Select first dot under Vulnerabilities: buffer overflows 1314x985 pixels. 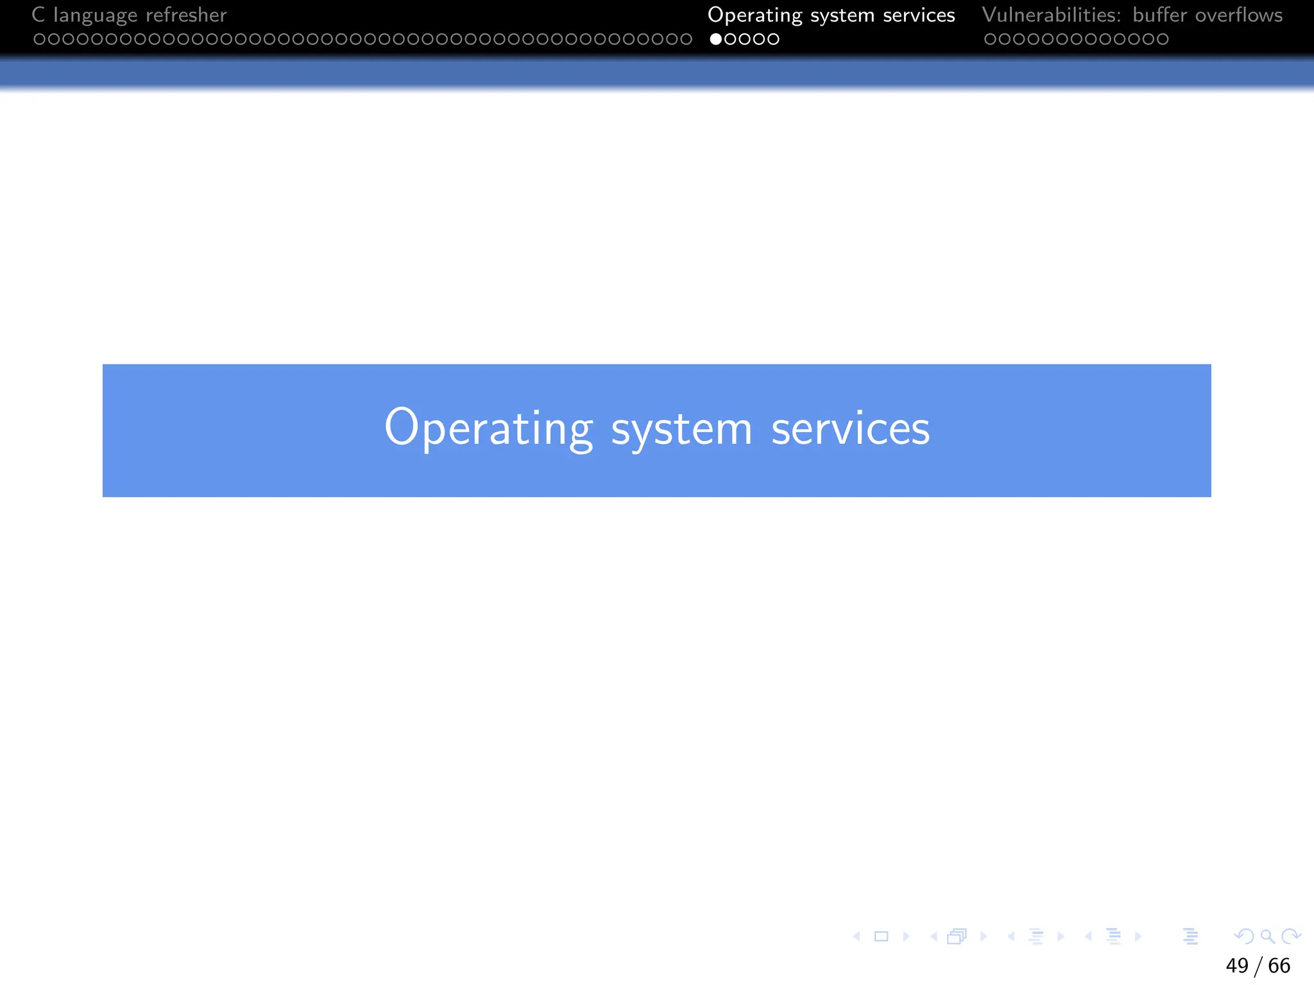990,39
